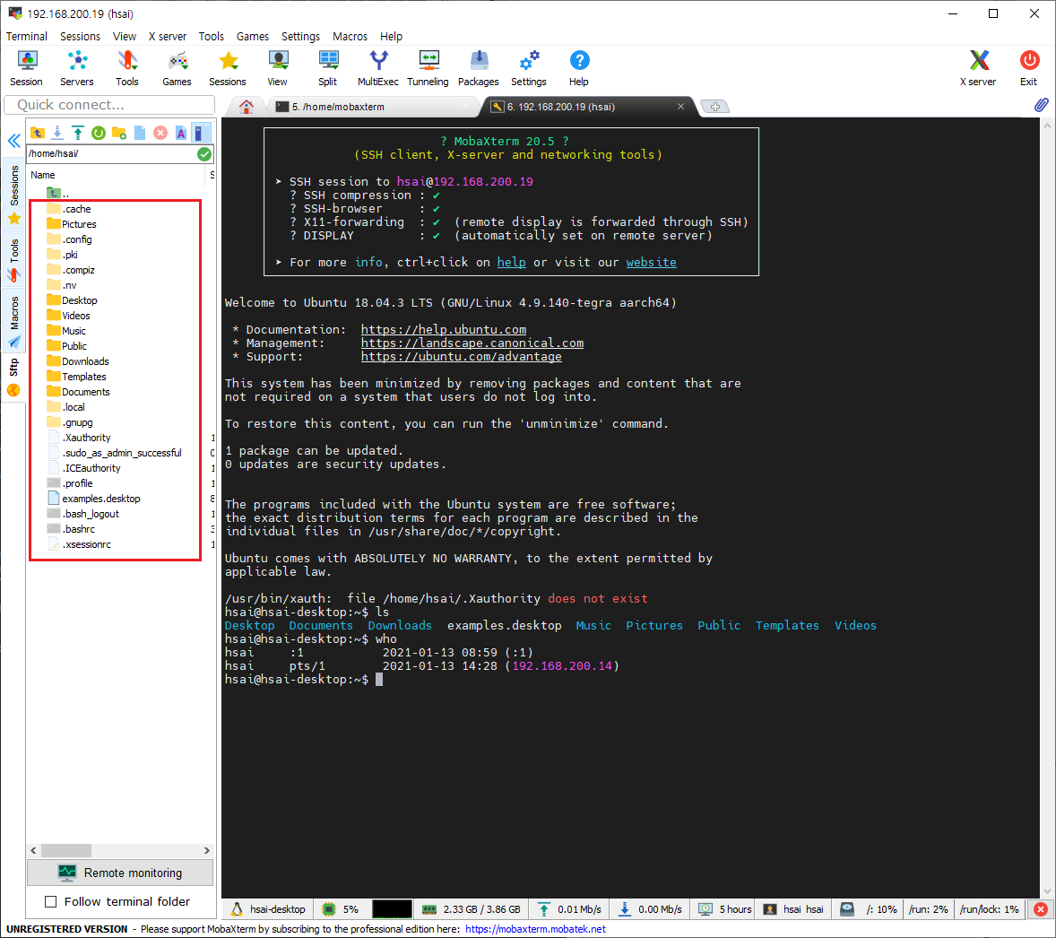Image resolution: width=1056 pixels, height=938 pixels.
Task: Follow the website link in banner
Action: tap(651, 262)
